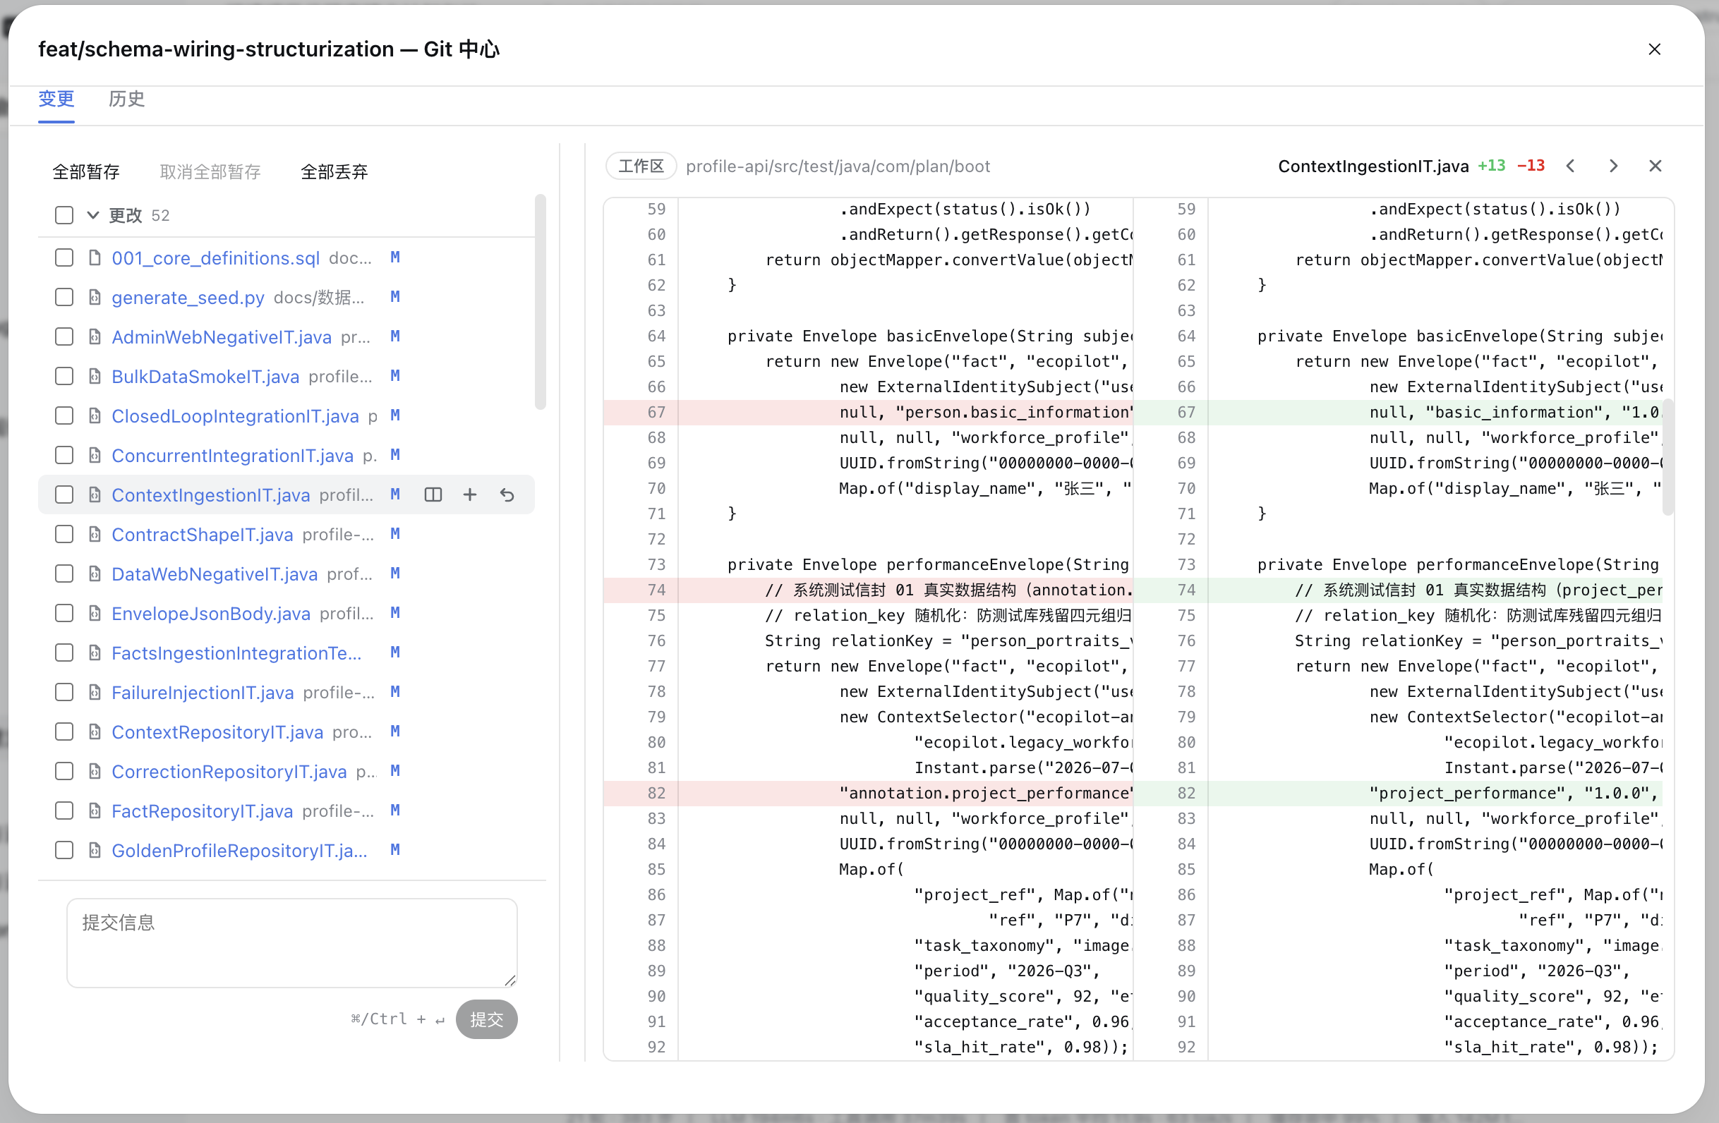Check 001_core_definitions.sql checkbox

pyautogui.click(x=64, y=257)
